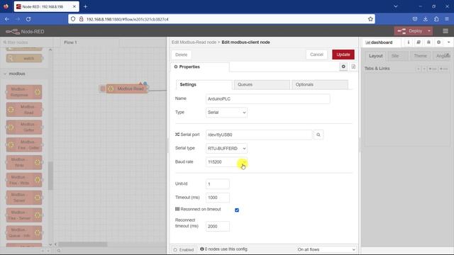Delete the modbus-client config node

click(182, 55)
